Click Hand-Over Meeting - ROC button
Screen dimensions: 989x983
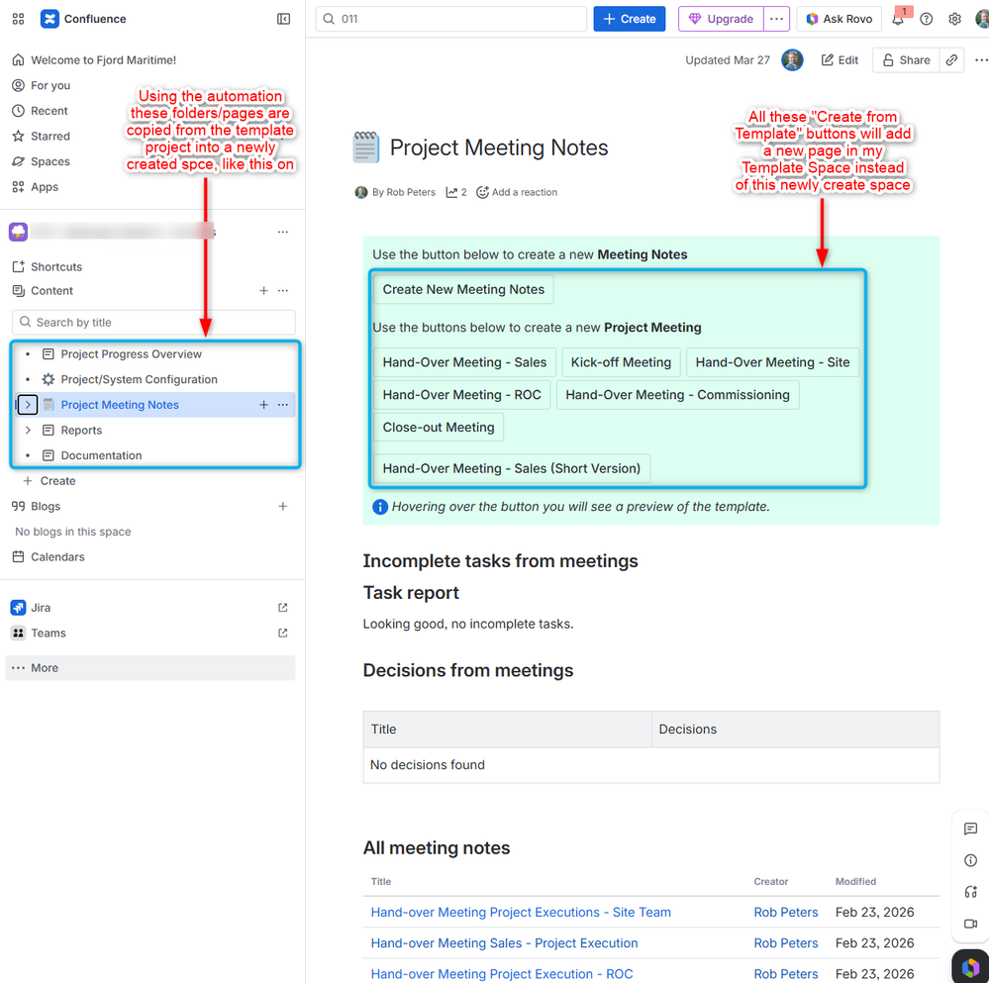(x=461, y=395)
